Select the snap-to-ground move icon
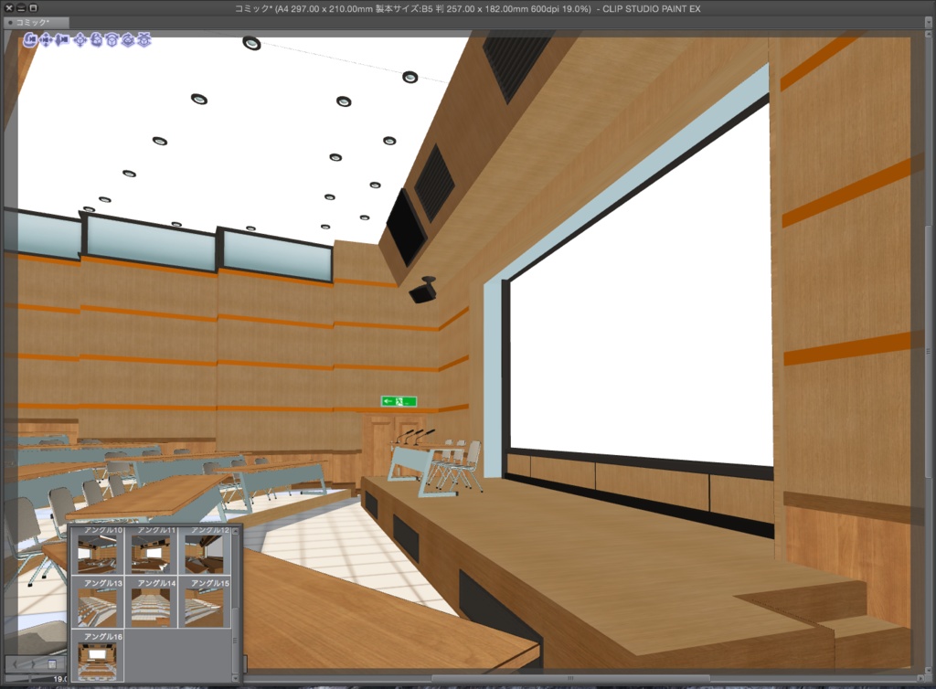 point(144,40)
